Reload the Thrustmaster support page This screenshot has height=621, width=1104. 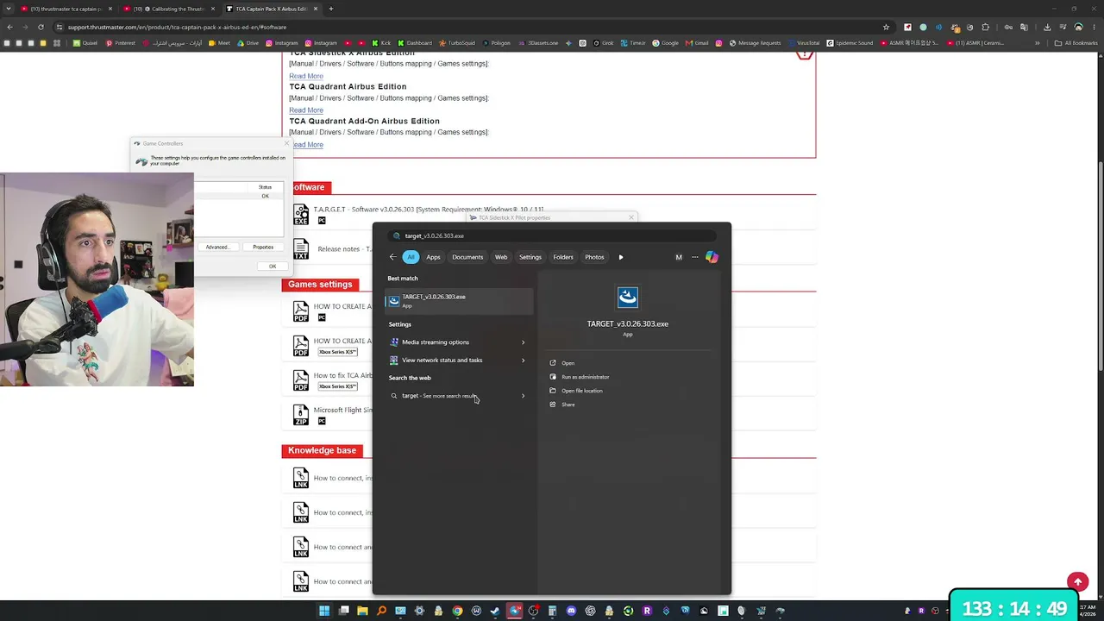pyautogui.click(x=41, y=27)
